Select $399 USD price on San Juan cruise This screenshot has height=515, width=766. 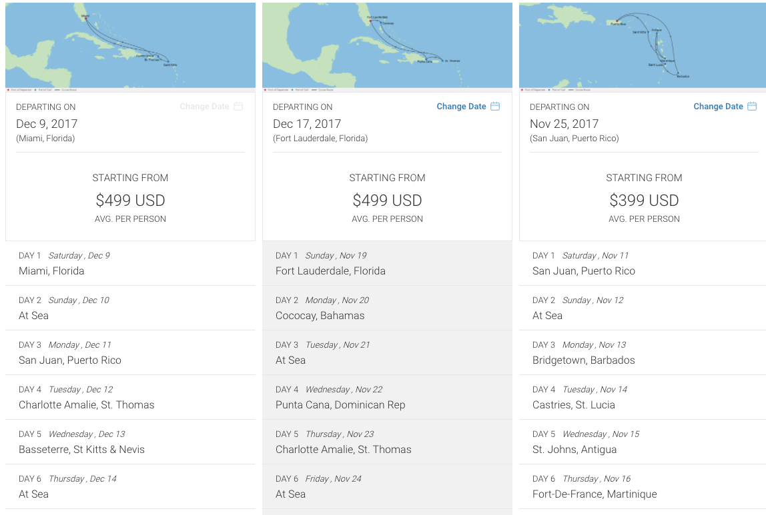click(x=644, y=201)
